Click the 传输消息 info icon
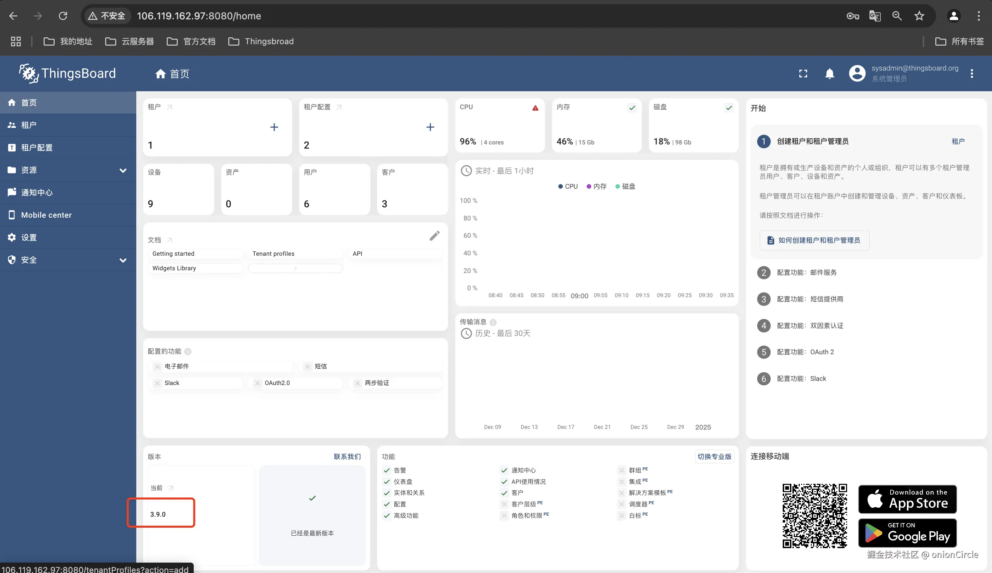 click(x=493, y=322)
